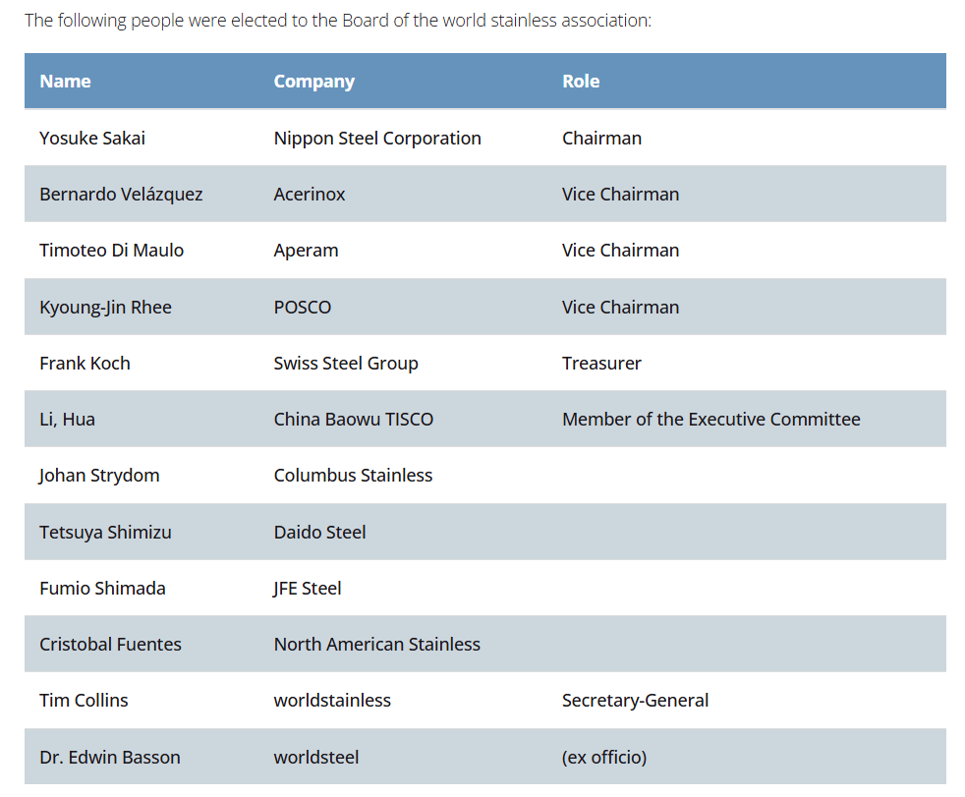This screenshot has width=965, height=797.
Task: Select the name Yosuke Sakai
Action: 92,139
